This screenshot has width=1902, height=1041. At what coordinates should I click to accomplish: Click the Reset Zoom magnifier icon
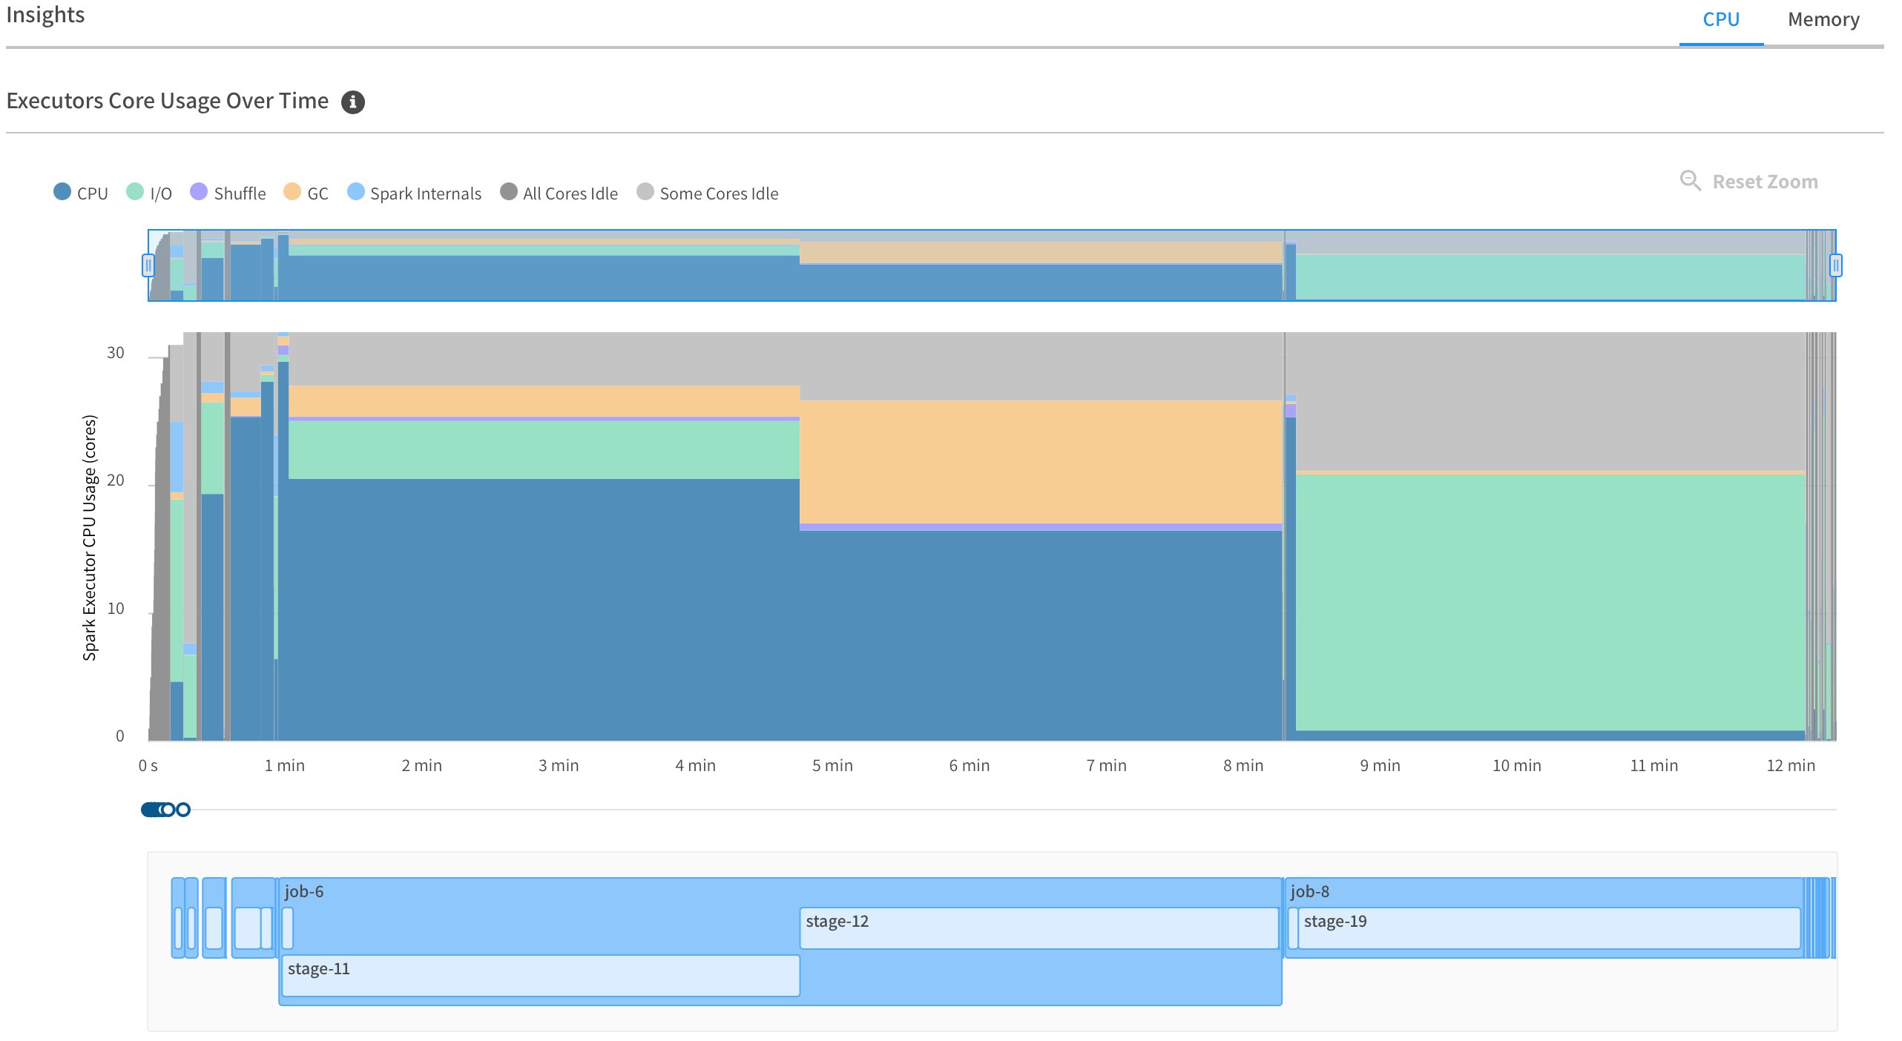(x=1690, y=181)
